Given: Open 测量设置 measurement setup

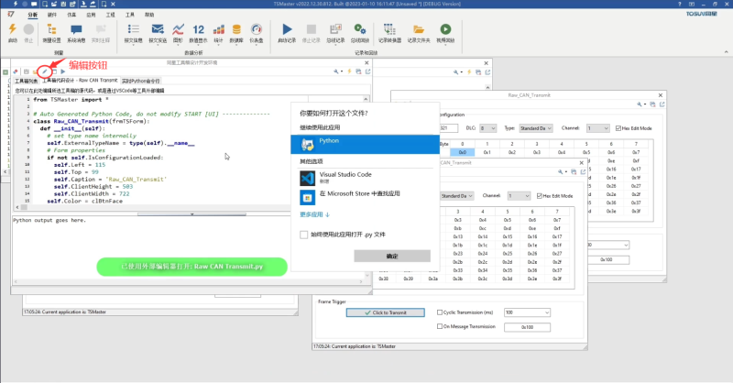Looking at the screenshot, I should point(50,34).
